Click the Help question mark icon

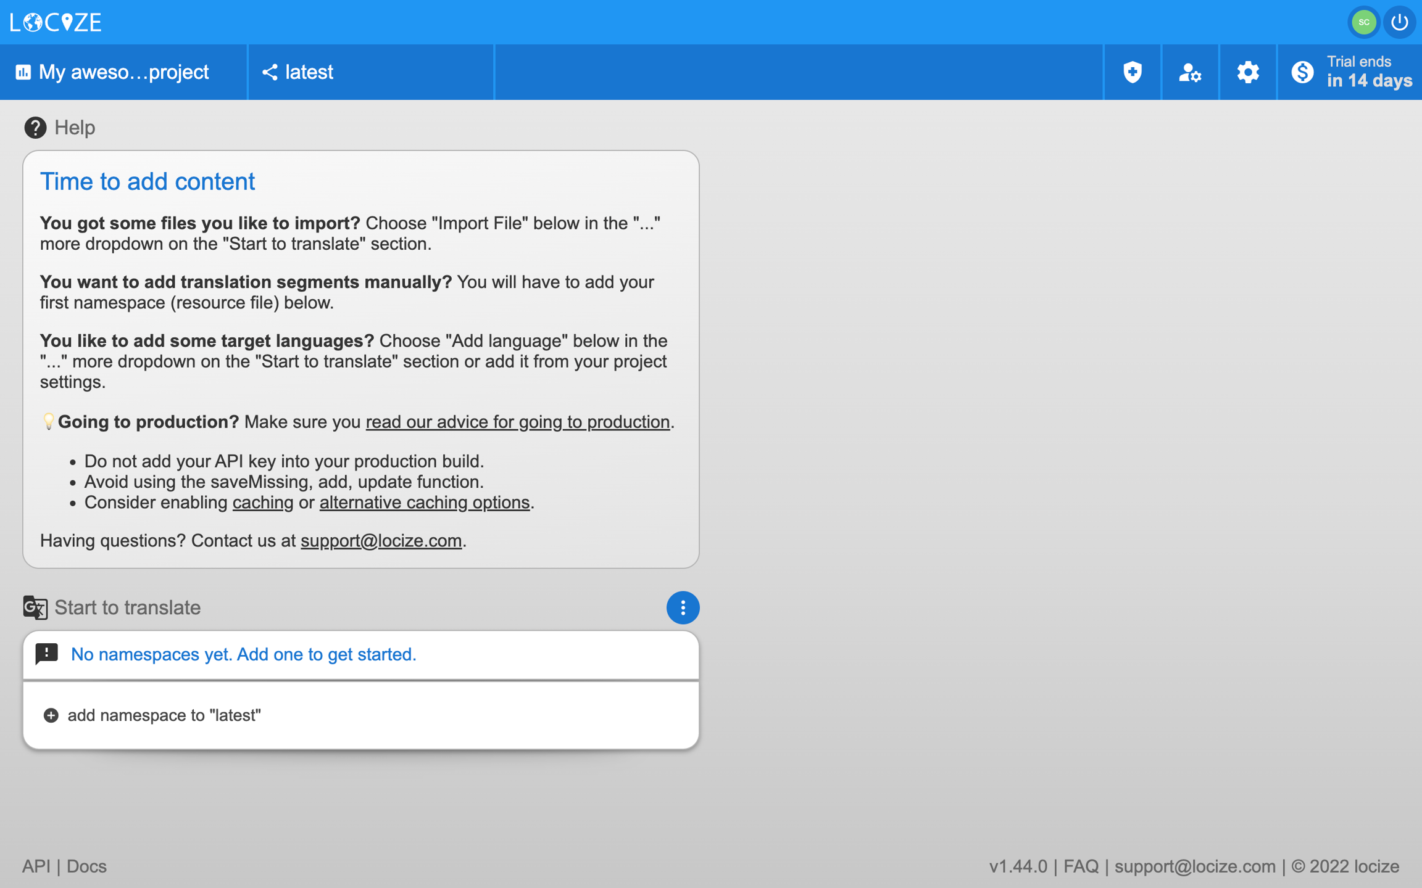tap(35, 128)
